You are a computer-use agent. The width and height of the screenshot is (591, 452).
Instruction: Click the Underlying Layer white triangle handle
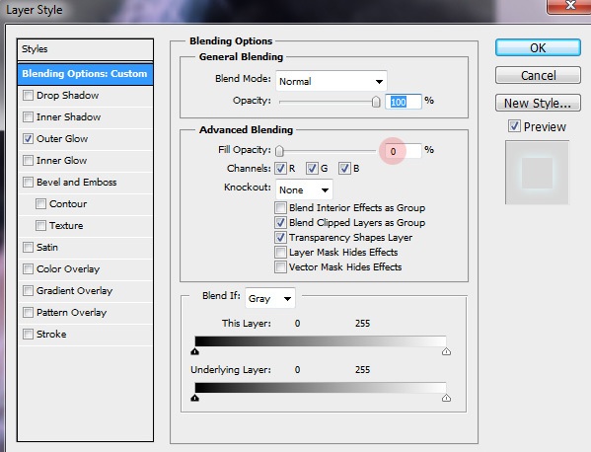coord(446,398)
